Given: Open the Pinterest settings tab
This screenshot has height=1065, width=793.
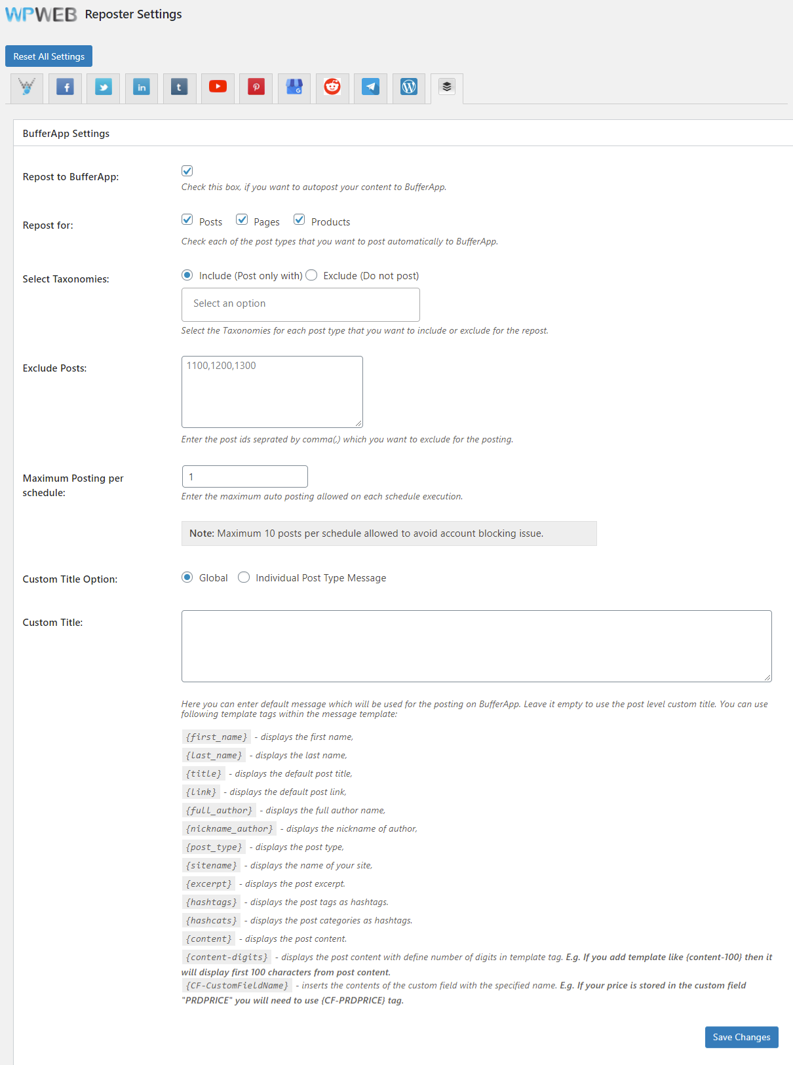Looking at the screenshot, I should coord(256,87).
